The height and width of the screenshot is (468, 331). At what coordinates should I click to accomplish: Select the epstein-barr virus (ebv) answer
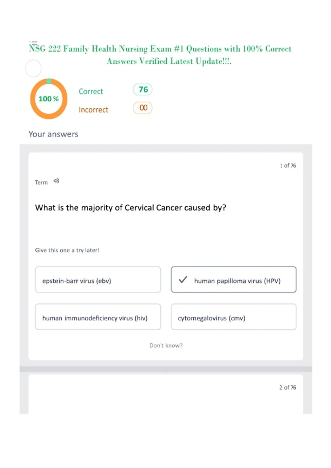point(98,279)
